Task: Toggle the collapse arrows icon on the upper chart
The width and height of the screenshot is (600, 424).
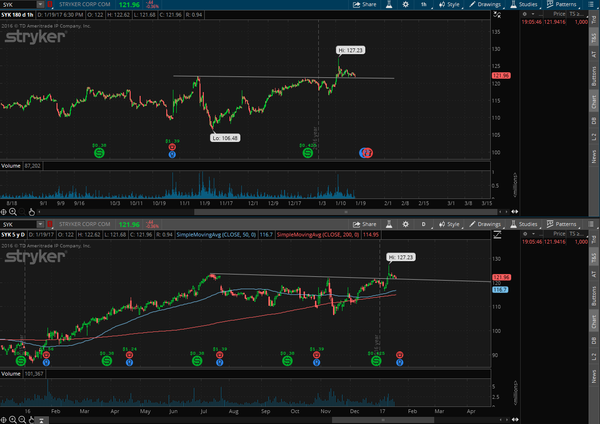Action: 497,14
